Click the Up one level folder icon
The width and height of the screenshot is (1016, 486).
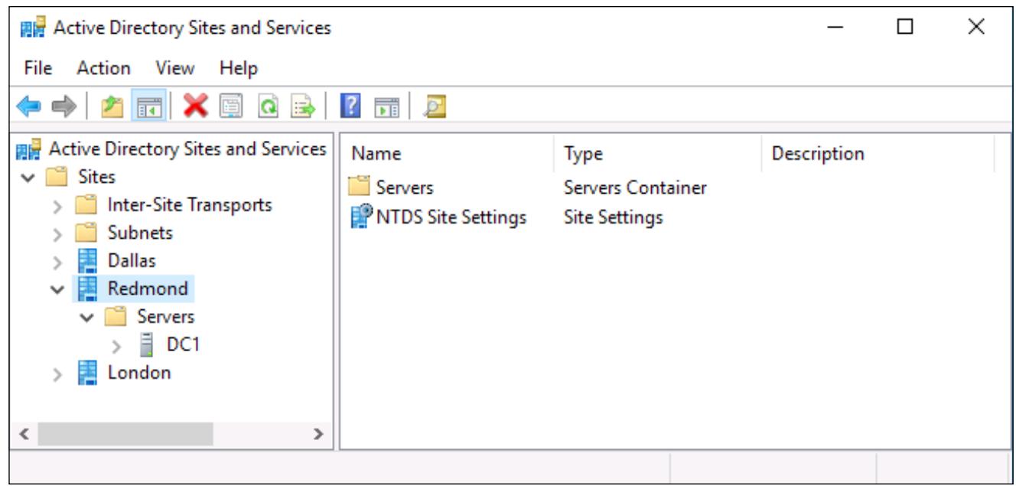112,106
